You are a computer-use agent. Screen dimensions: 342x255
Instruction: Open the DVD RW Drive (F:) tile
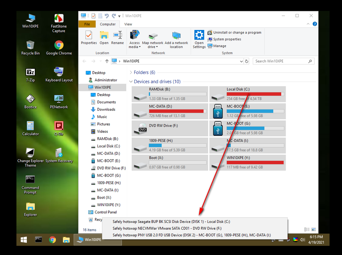click(x=170, y=128)
